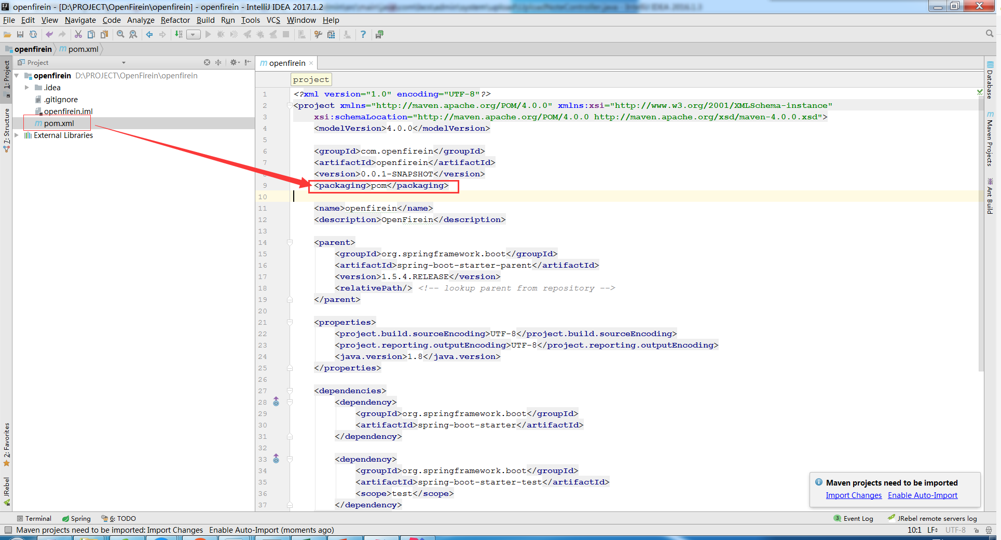Toggle the read-only lock in status bar

[976, 530]
